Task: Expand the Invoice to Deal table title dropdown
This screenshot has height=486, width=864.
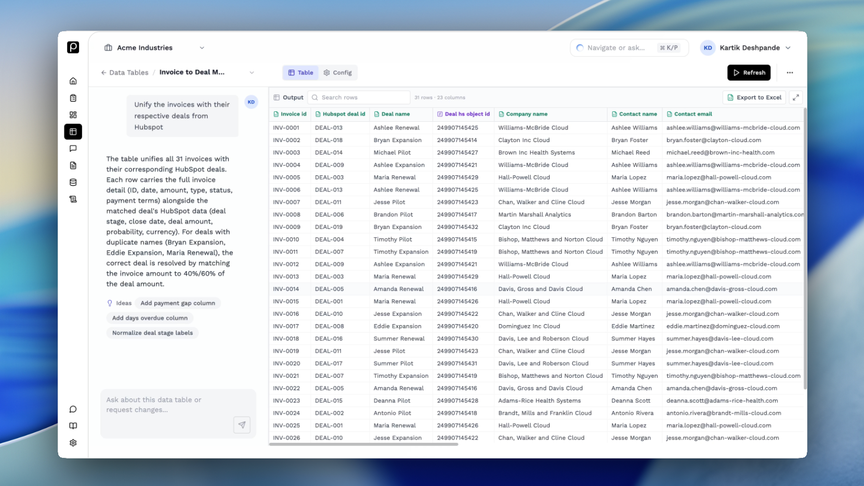Action: coord(252,73)
